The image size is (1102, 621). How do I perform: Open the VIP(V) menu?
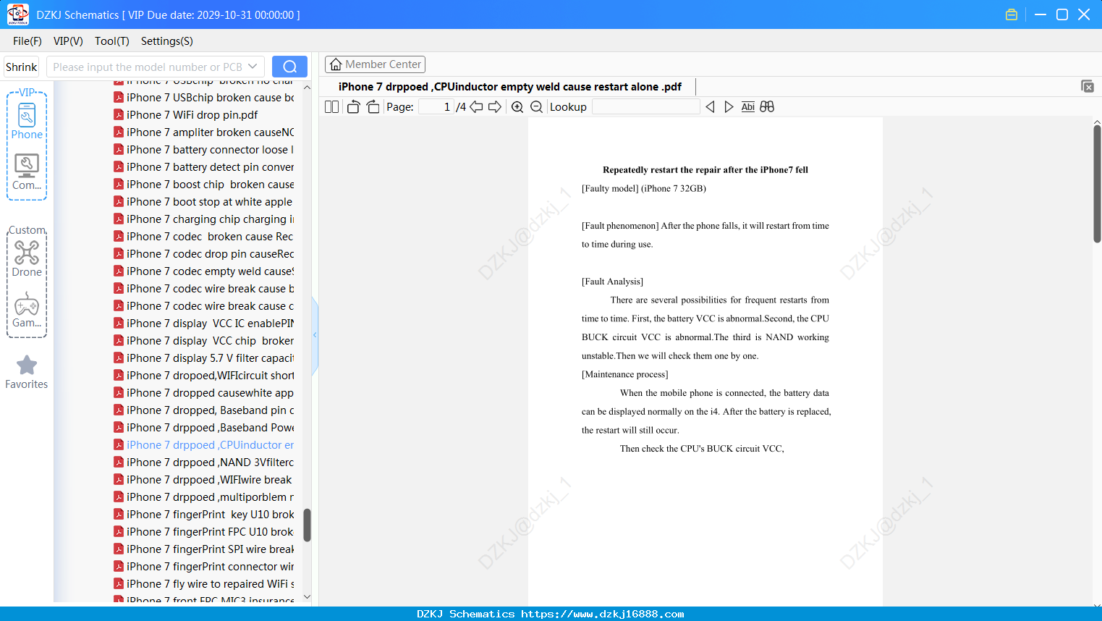tap(68, 41)
